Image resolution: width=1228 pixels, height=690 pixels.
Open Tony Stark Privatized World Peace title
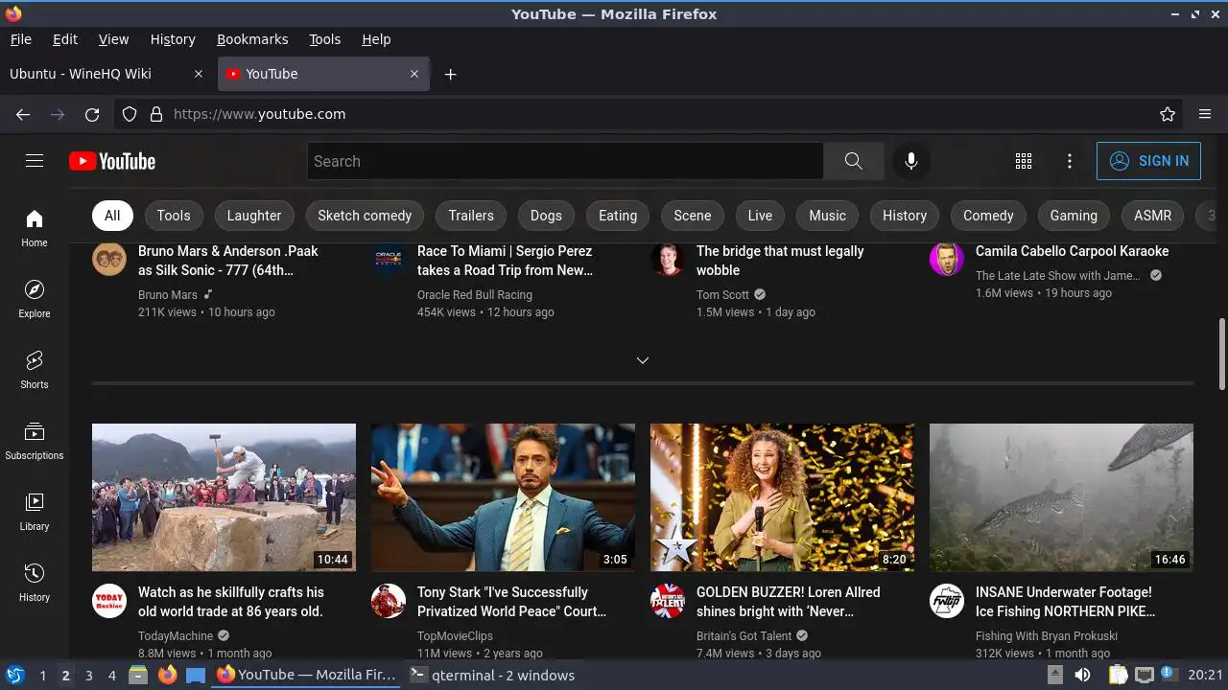pos(511,602)
